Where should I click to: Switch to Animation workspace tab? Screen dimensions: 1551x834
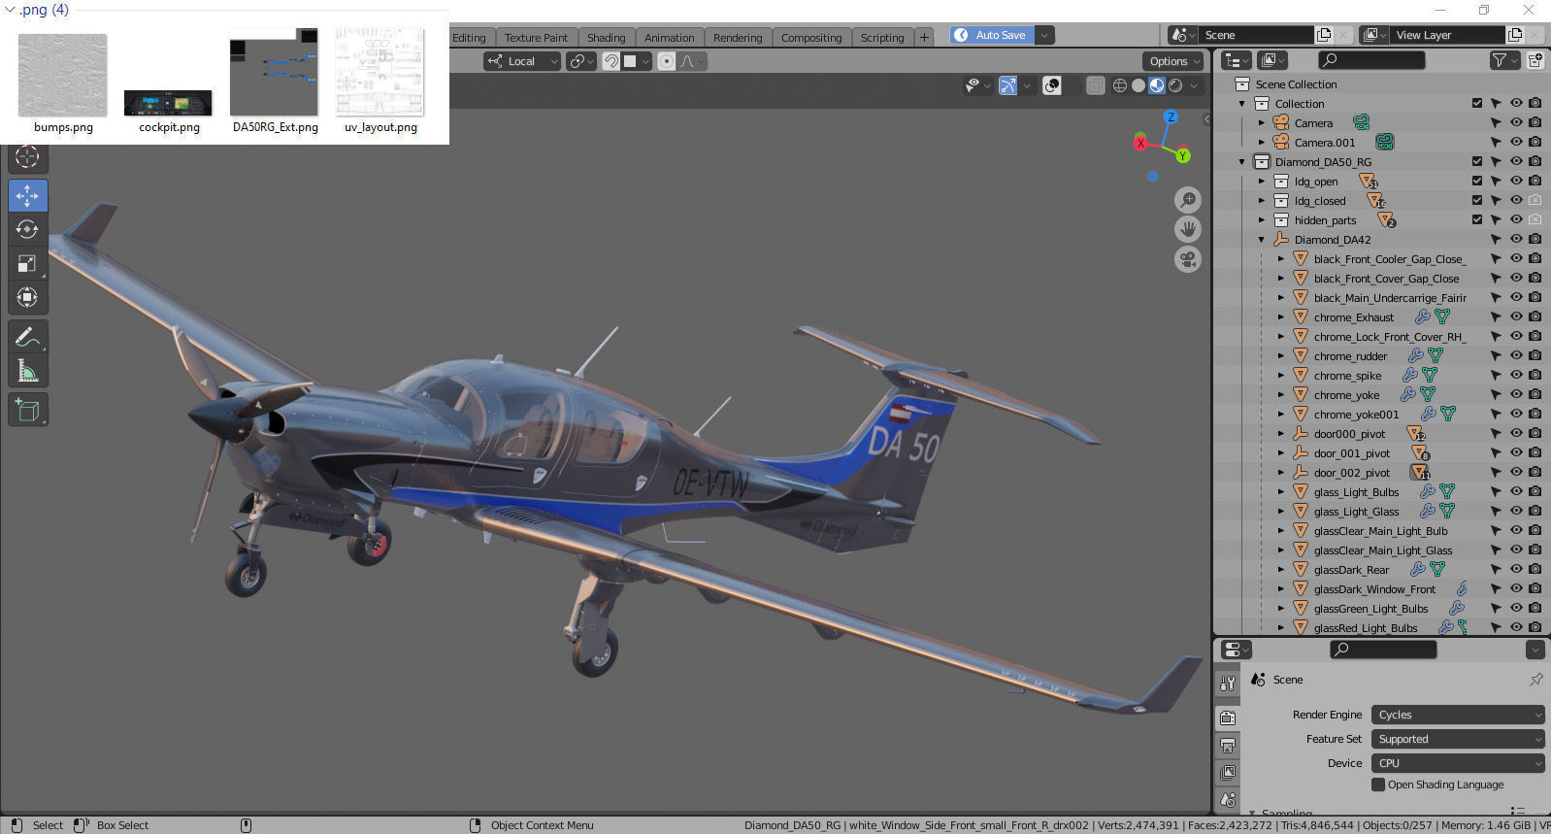pos(669,38)
